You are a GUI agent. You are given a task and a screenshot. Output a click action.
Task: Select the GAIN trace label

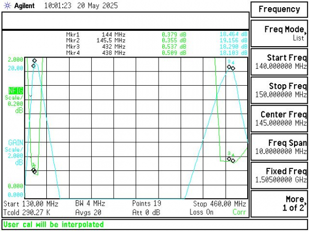(x=15, y=143)
